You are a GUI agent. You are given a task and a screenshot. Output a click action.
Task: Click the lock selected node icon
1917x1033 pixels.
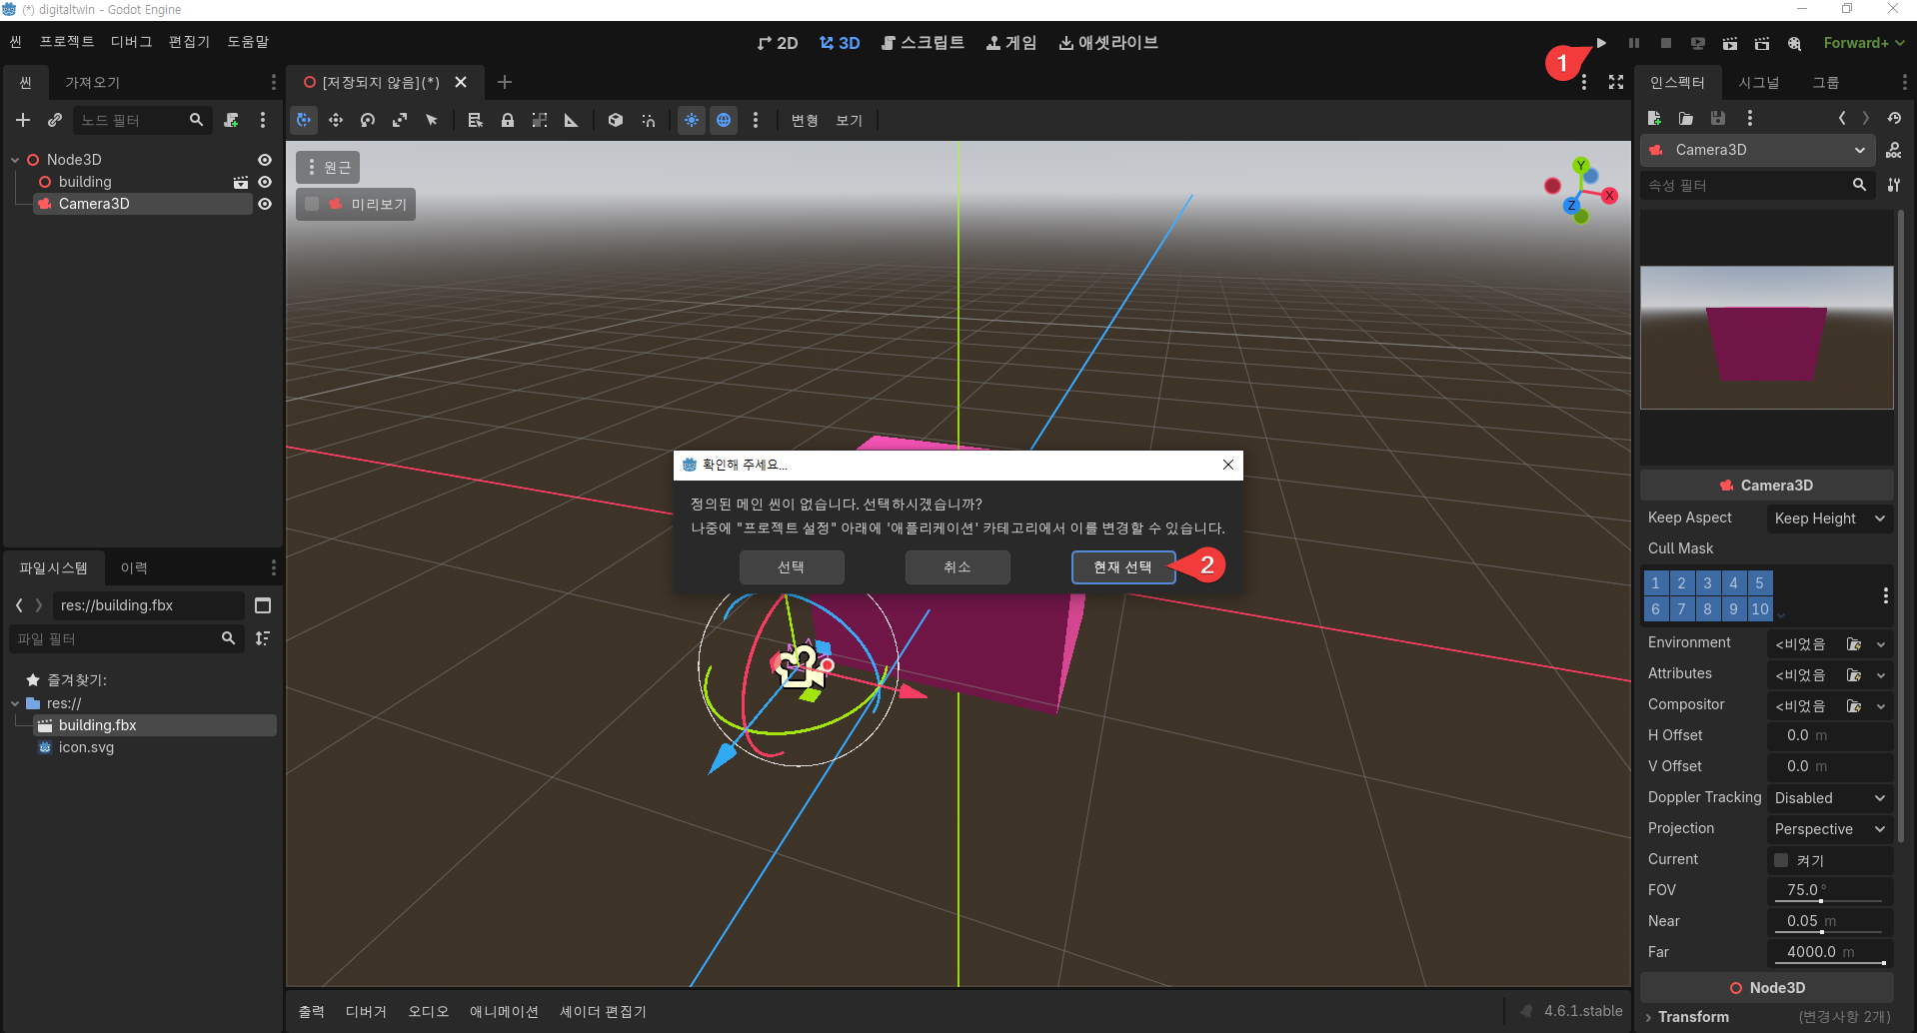508,120
